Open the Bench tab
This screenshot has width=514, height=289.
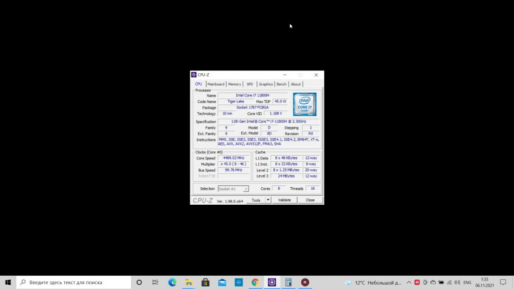coord(281,84)
